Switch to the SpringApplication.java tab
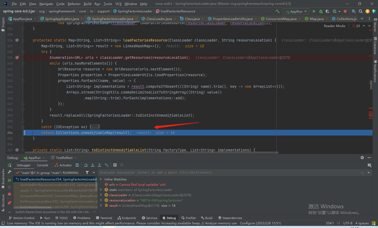378x228 pixels. pyautogui.click(x=62, y=19)
